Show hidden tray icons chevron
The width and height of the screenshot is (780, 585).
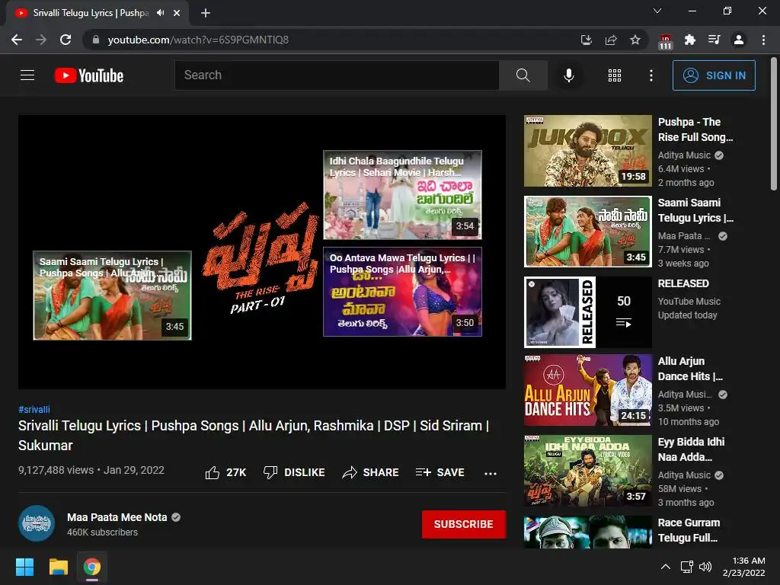(x=665, y=567)
